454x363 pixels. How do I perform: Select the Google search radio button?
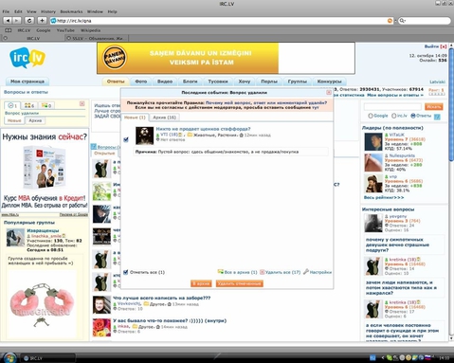point(371,116)
